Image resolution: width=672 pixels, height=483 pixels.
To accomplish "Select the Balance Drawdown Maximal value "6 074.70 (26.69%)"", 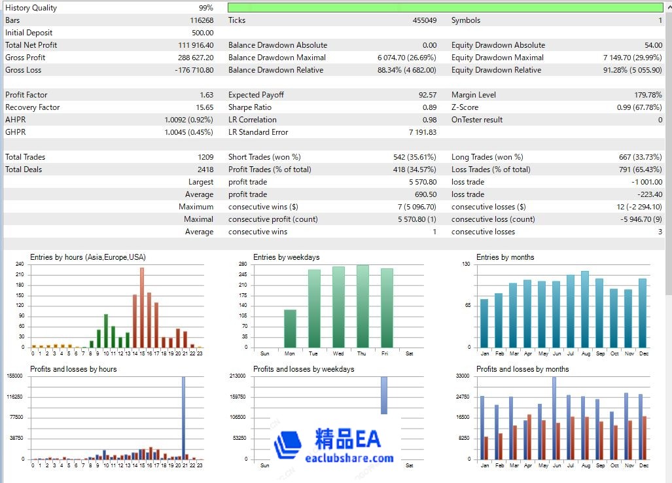I will [407, 58].
